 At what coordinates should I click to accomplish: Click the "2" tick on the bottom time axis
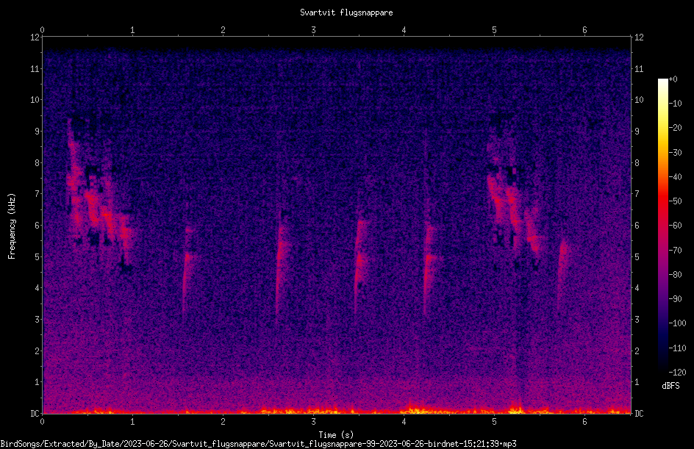point(223,422)
